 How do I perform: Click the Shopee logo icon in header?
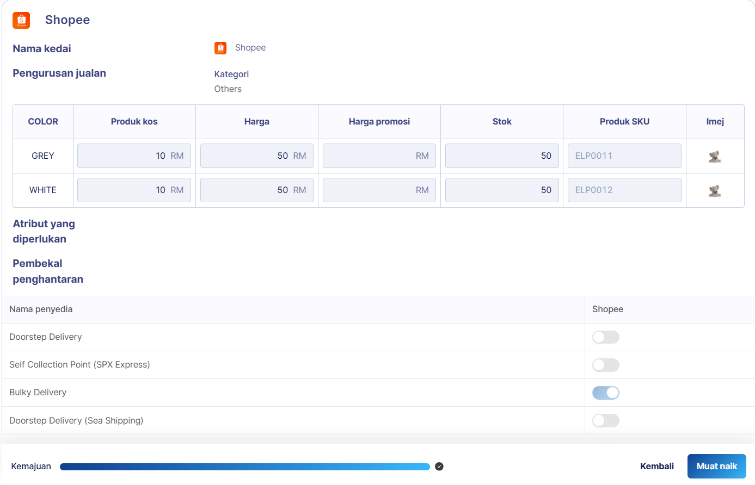pos(21,20)
